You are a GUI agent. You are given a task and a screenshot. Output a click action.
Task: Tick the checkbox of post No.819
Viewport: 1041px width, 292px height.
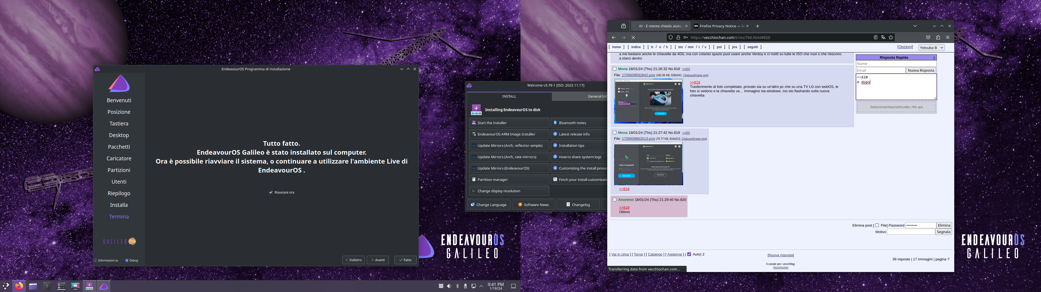[x=615, y=133]
